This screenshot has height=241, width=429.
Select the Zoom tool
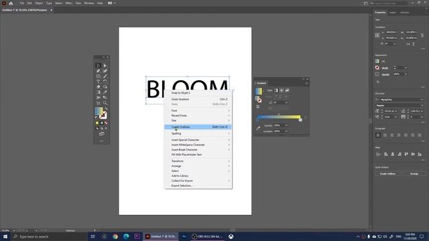tap(105, 103)
